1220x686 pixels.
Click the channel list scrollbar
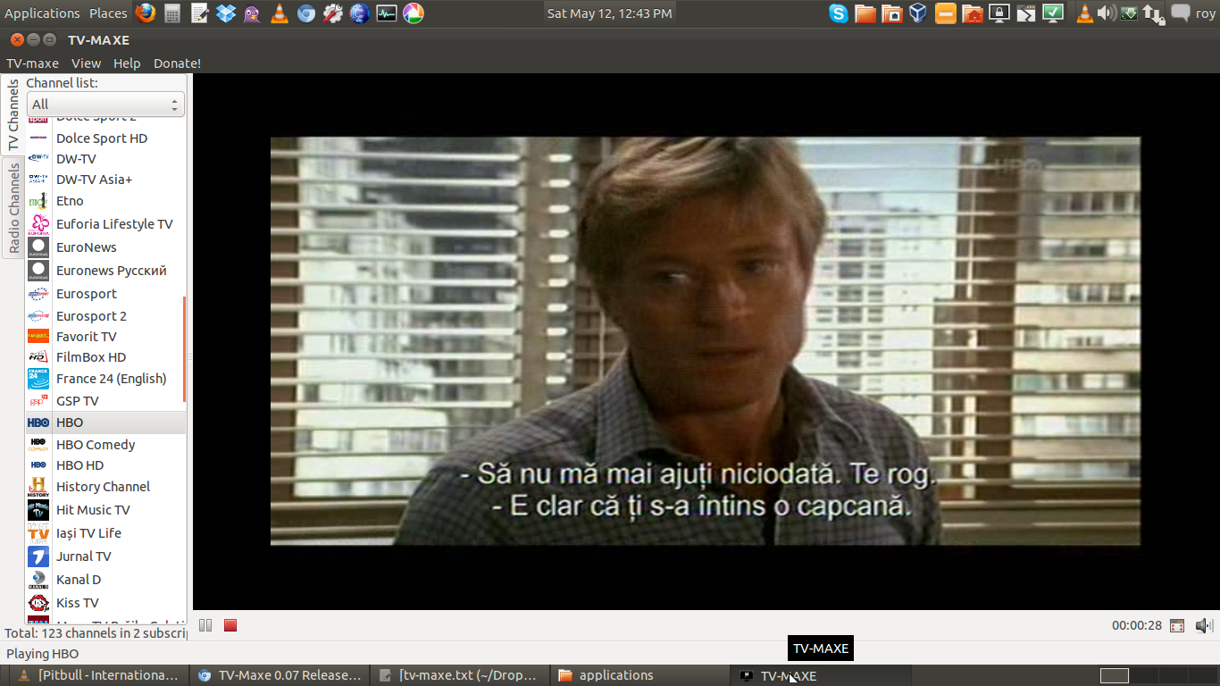click(184, 348)
